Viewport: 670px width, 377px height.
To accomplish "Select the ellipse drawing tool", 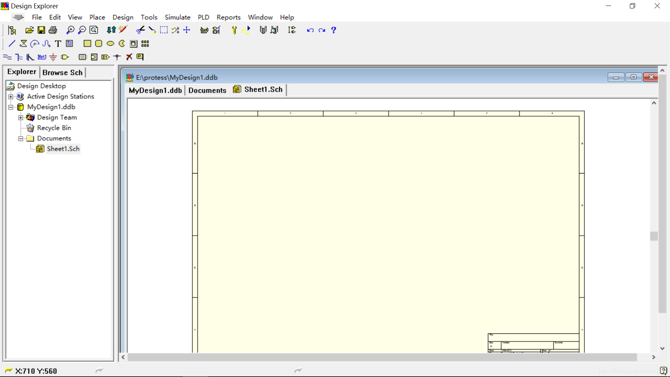I will point(110,44).
